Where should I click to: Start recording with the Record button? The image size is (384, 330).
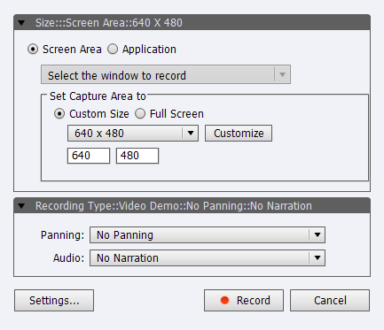[244, 300]
